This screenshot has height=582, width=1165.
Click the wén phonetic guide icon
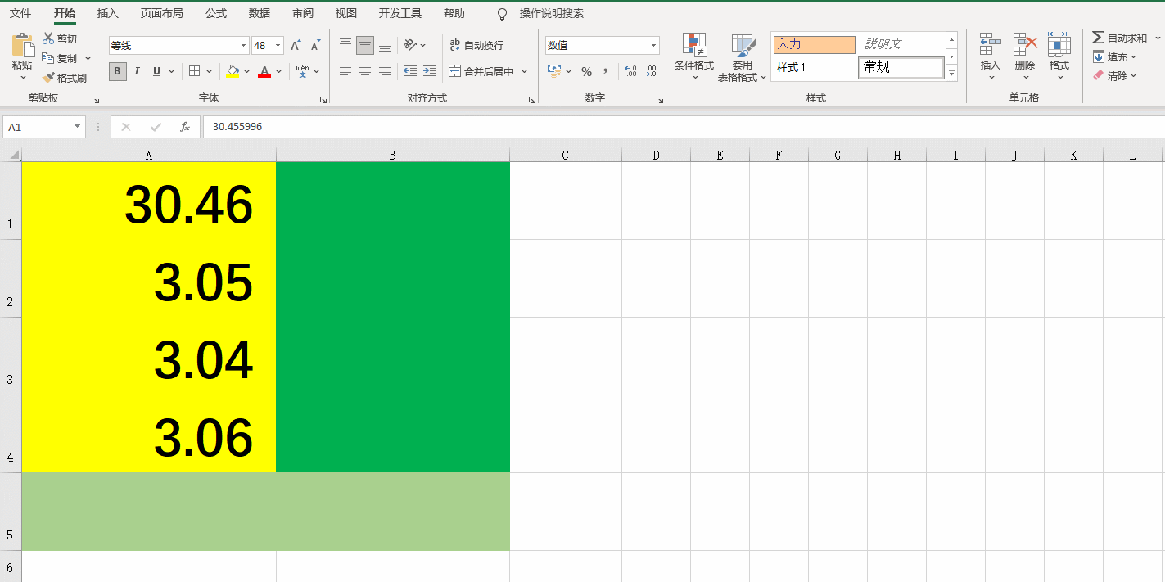pos(303,71)
